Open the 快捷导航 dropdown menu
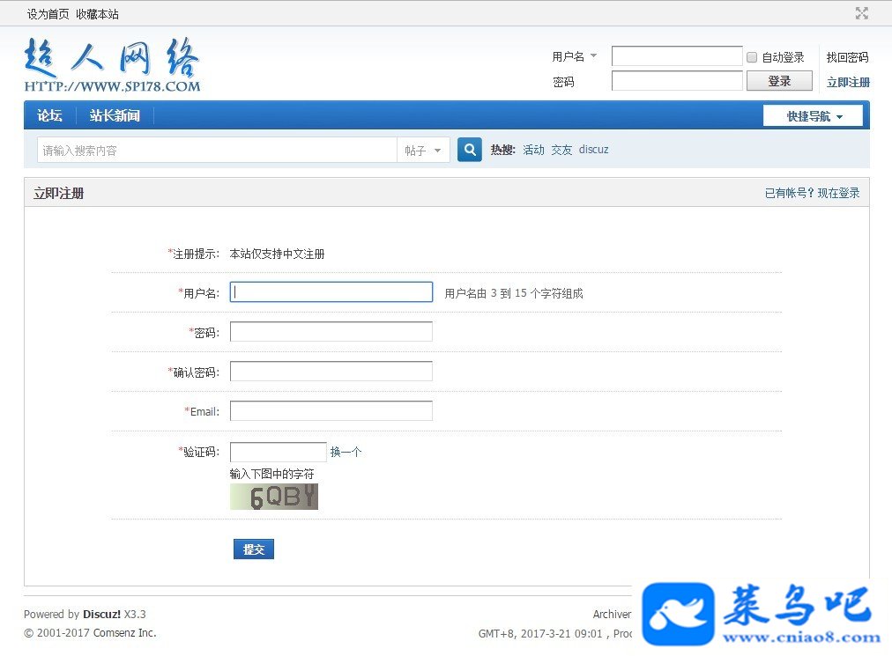892x656 pixels. coord(813,116)
